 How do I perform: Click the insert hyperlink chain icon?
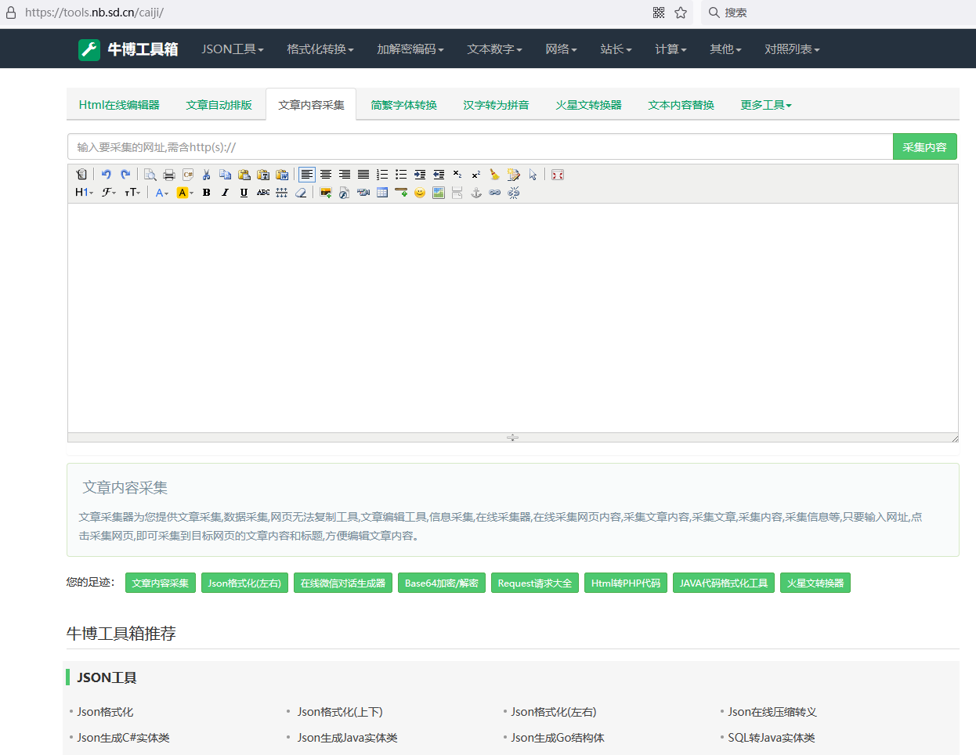[x=495, y=193]
